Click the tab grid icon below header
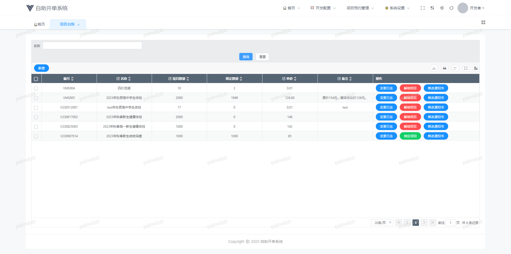Image resolution: width=511 pixels, height=254 pixels. point(483,22)
